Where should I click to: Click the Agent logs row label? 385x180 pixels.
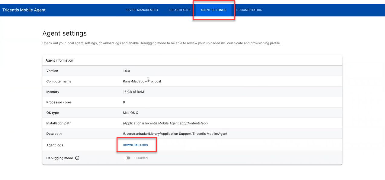tap(55, 145)
